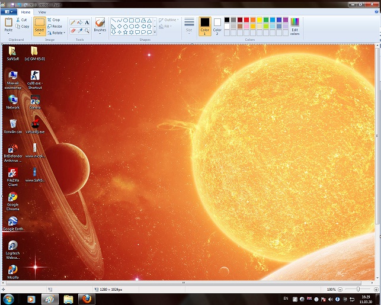The height and width of the screenshot is (305, 381).
Task: Click the Brushes brush icon
Action: click(100, 23)
